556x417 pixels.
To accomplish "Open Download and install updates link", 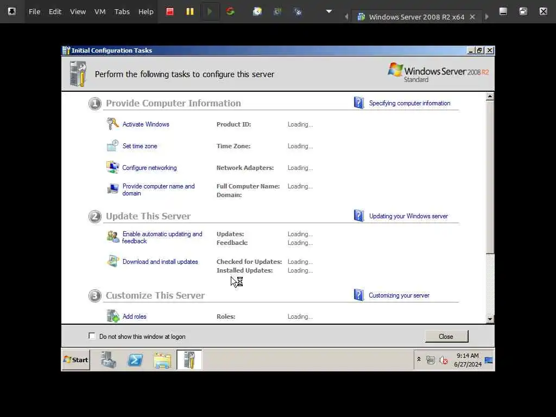I will (x=160, y=262).
